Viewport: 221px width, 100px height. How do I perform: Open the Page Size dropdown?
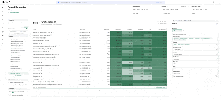click(x=195, y=64)
